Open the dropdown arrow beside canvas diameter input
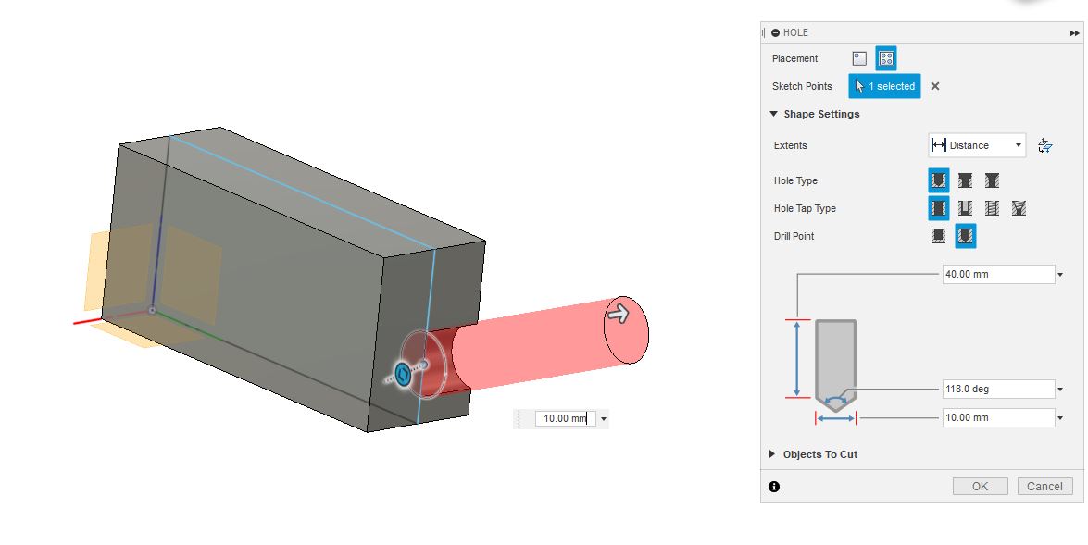1088x545 pixels. pos(603,419)
